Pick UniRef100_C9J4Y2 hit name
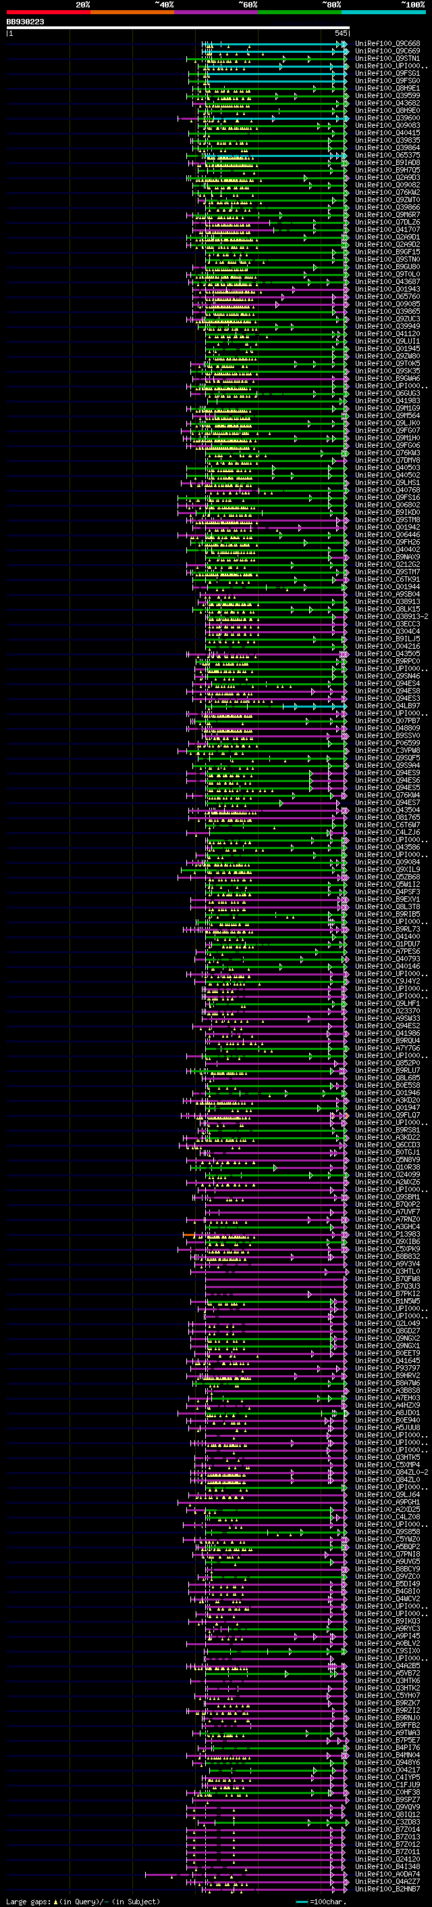The image size is (432, 1907). tap(387, 981)
